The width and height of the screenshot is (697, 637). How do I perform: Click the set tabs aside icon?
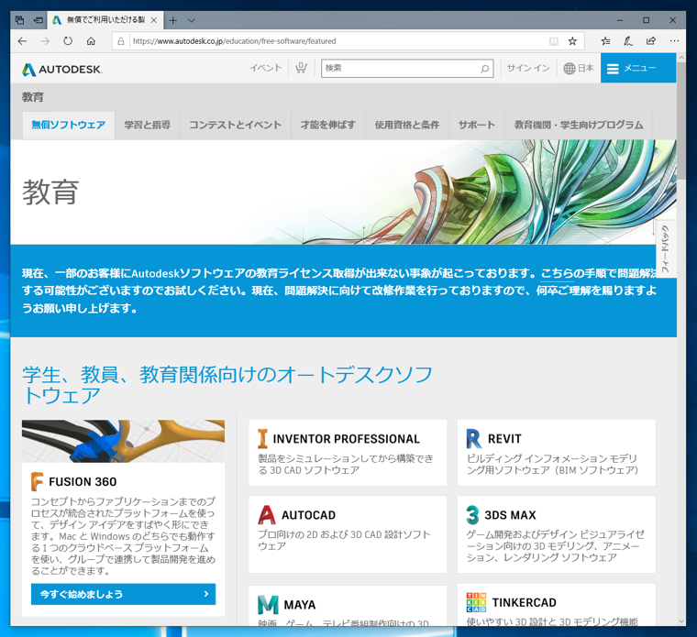pos(39,20)
